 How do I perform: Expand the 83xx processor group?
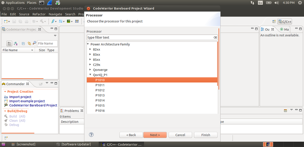(x=90, y=54)
